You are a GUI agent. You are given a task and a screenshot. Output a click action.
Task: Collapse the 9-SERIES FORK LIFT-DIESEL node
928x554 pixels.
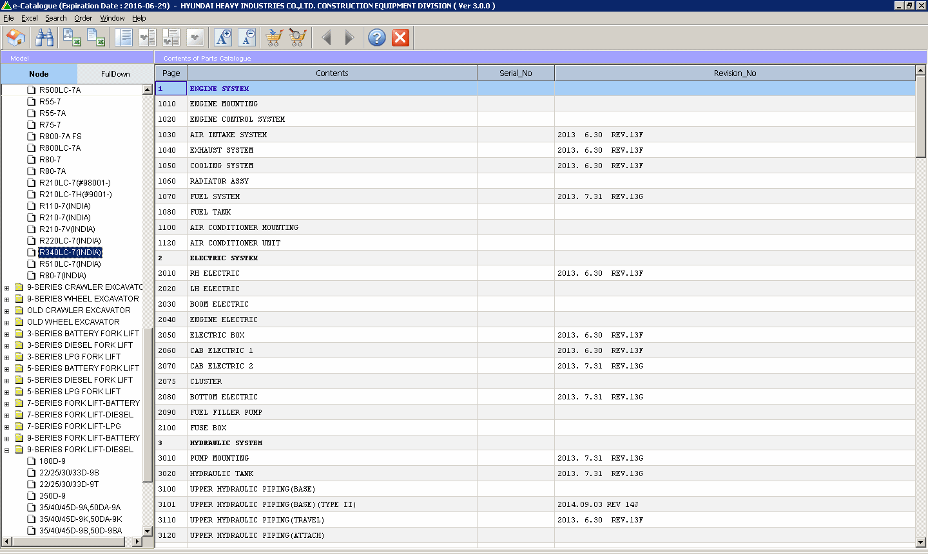coord(7,450)
